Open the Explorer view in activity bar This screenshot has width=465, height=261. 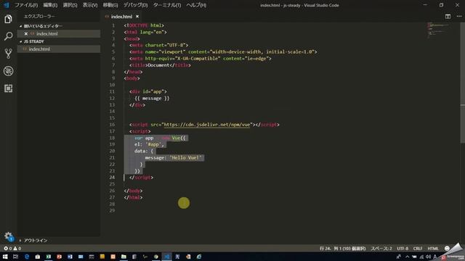point(8,20)
